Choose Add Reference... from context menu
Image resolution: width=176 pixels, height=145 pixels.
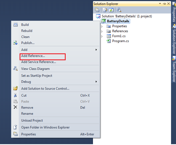click(x=33, y=56)
